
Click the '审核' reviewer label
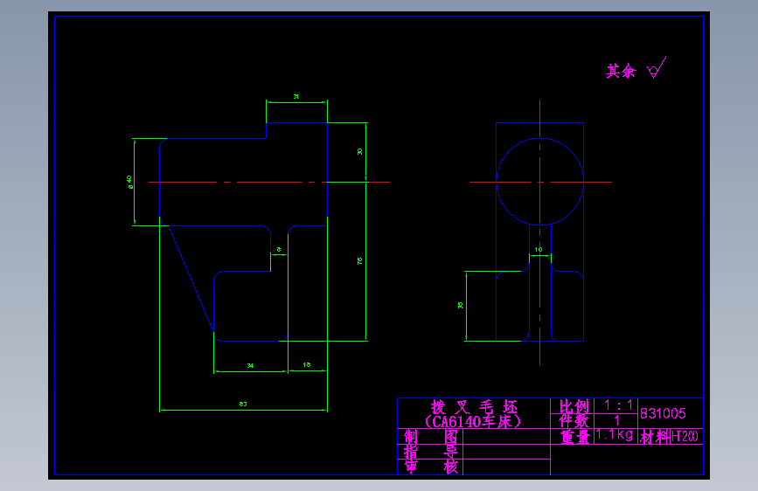431,467
